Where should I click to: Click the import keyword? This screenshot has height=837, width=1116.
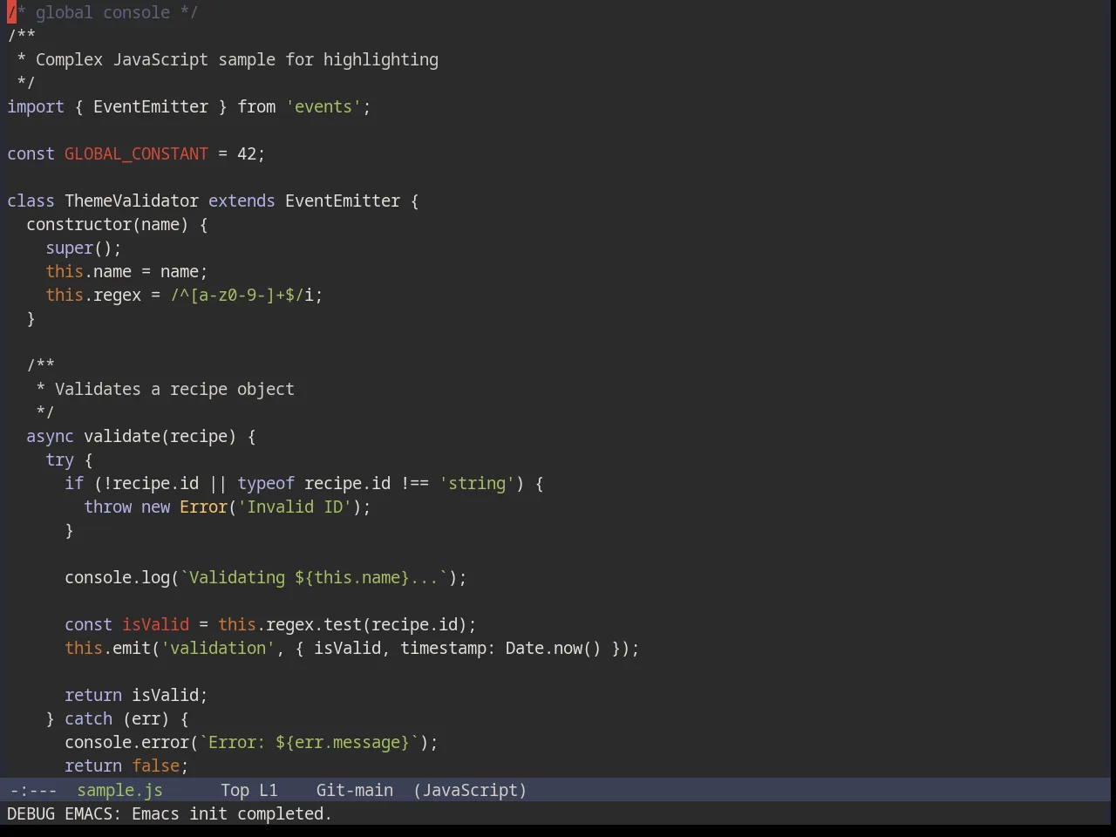(36, 106)
